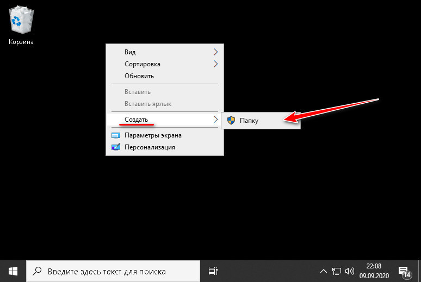
Task: Expand the Сортировка submenu arrow
Action: point(215,64)
